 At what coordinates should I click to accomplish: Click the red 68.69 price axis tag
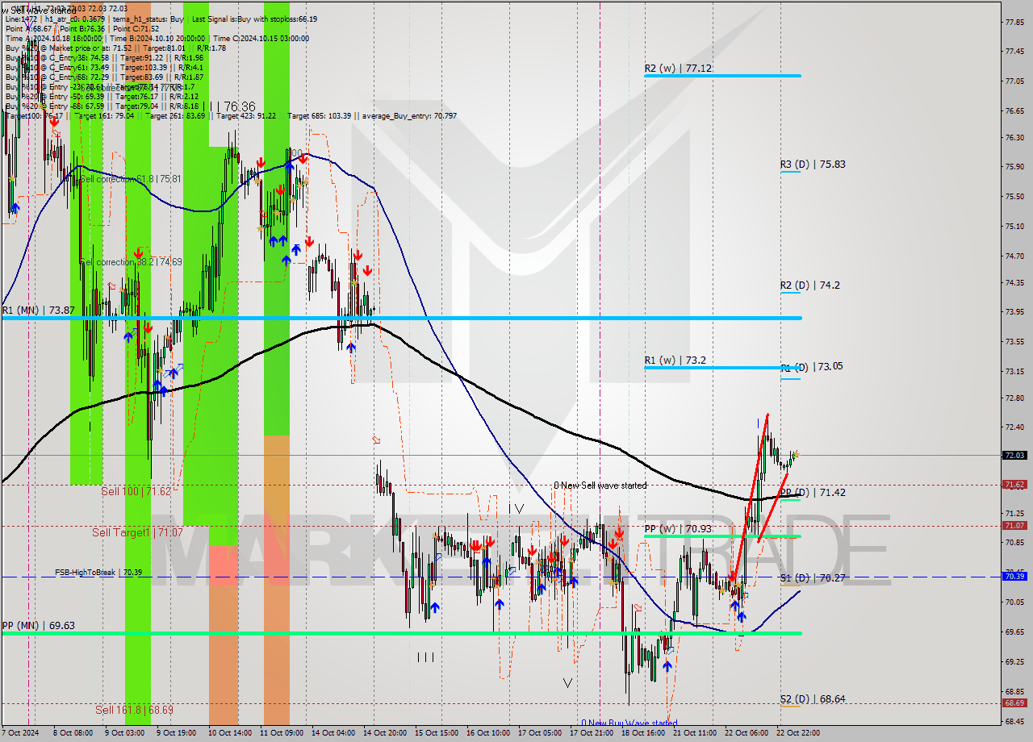(x=1014, y=703)
